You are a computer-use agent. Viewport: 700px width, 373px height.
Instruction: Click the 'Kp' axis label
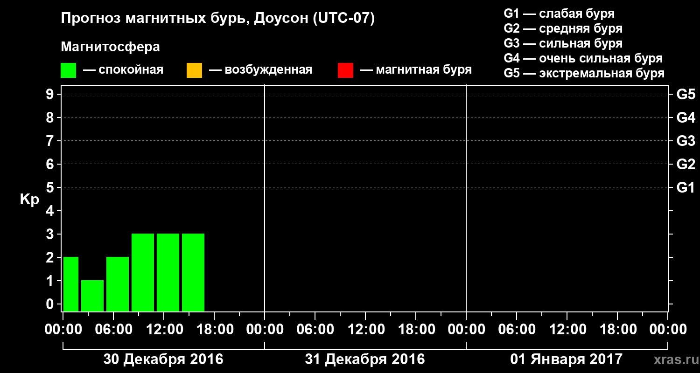pyautogui.click(x=29, y=200)
